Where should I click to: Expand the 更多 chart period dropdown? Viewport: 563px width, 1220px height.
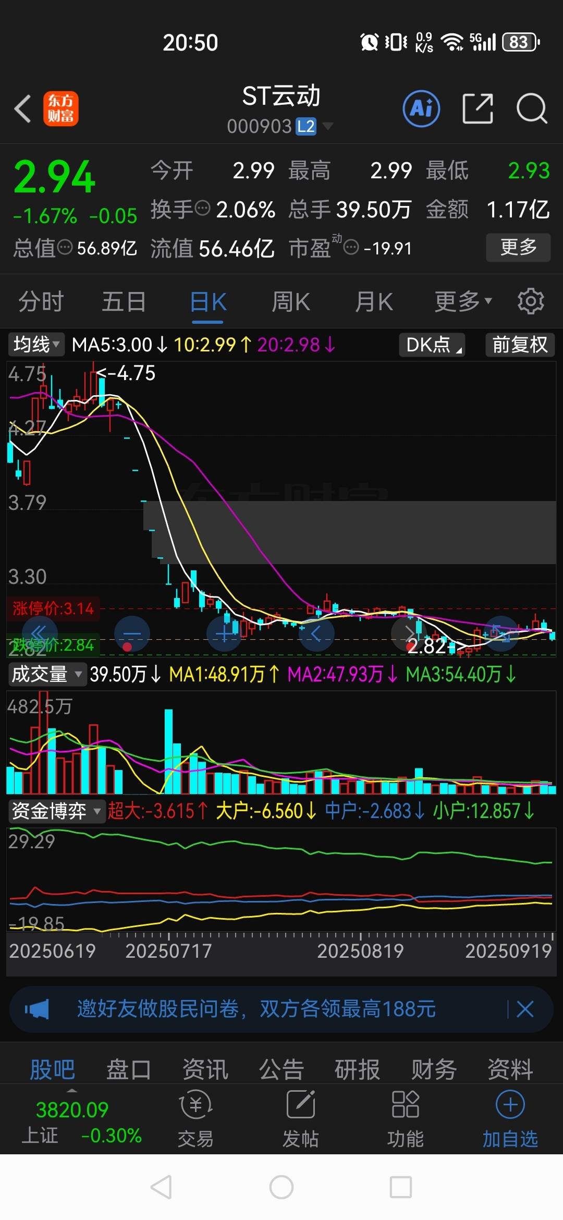[x=463, y=301]
